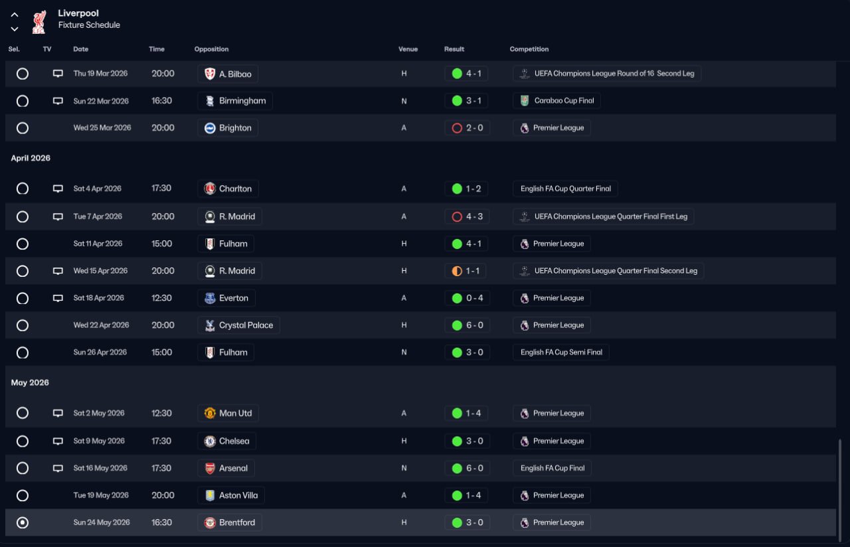Click the Sel. column header
The width and height of the screenshot is (850, 547).
[x=14, y=49]
